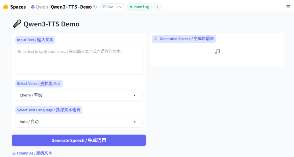Open the Qwen3-TTS-Demo space link
Image resolution: width=294 pixels, height=157 pixels.
pos(71,7)
